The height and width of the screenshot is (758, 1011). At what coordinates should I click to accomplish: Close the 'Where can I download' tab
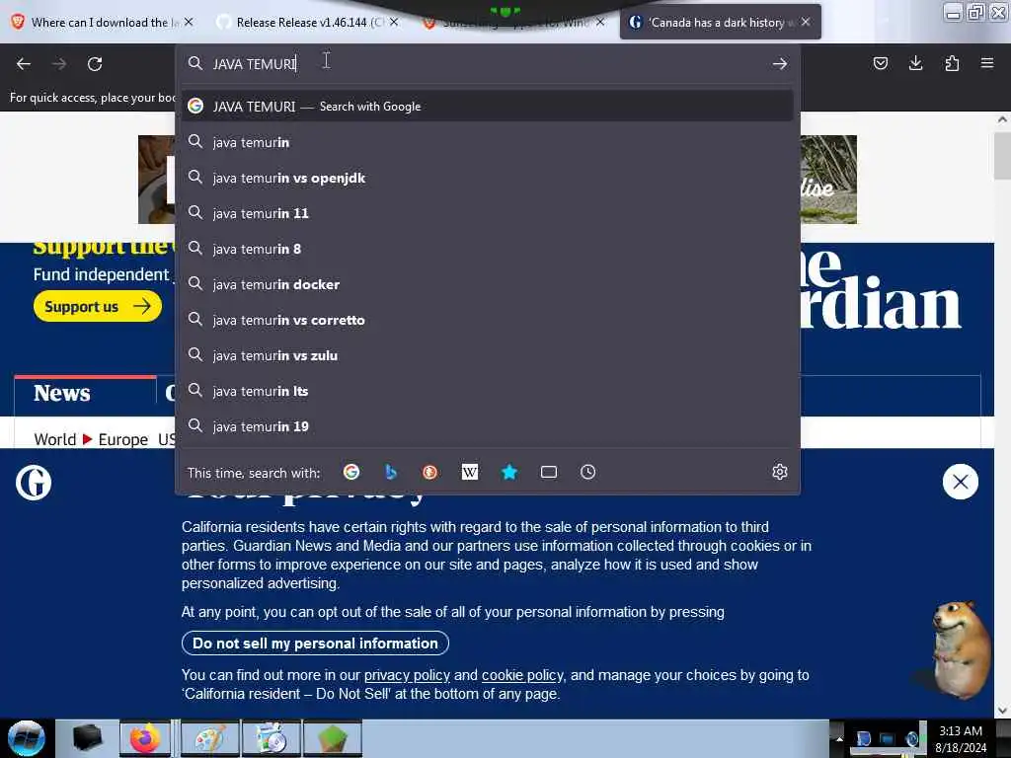(189, 22)
